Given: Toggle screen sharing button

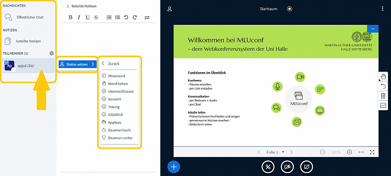Looking at the screenshot, I should click(x=306, y=167).
